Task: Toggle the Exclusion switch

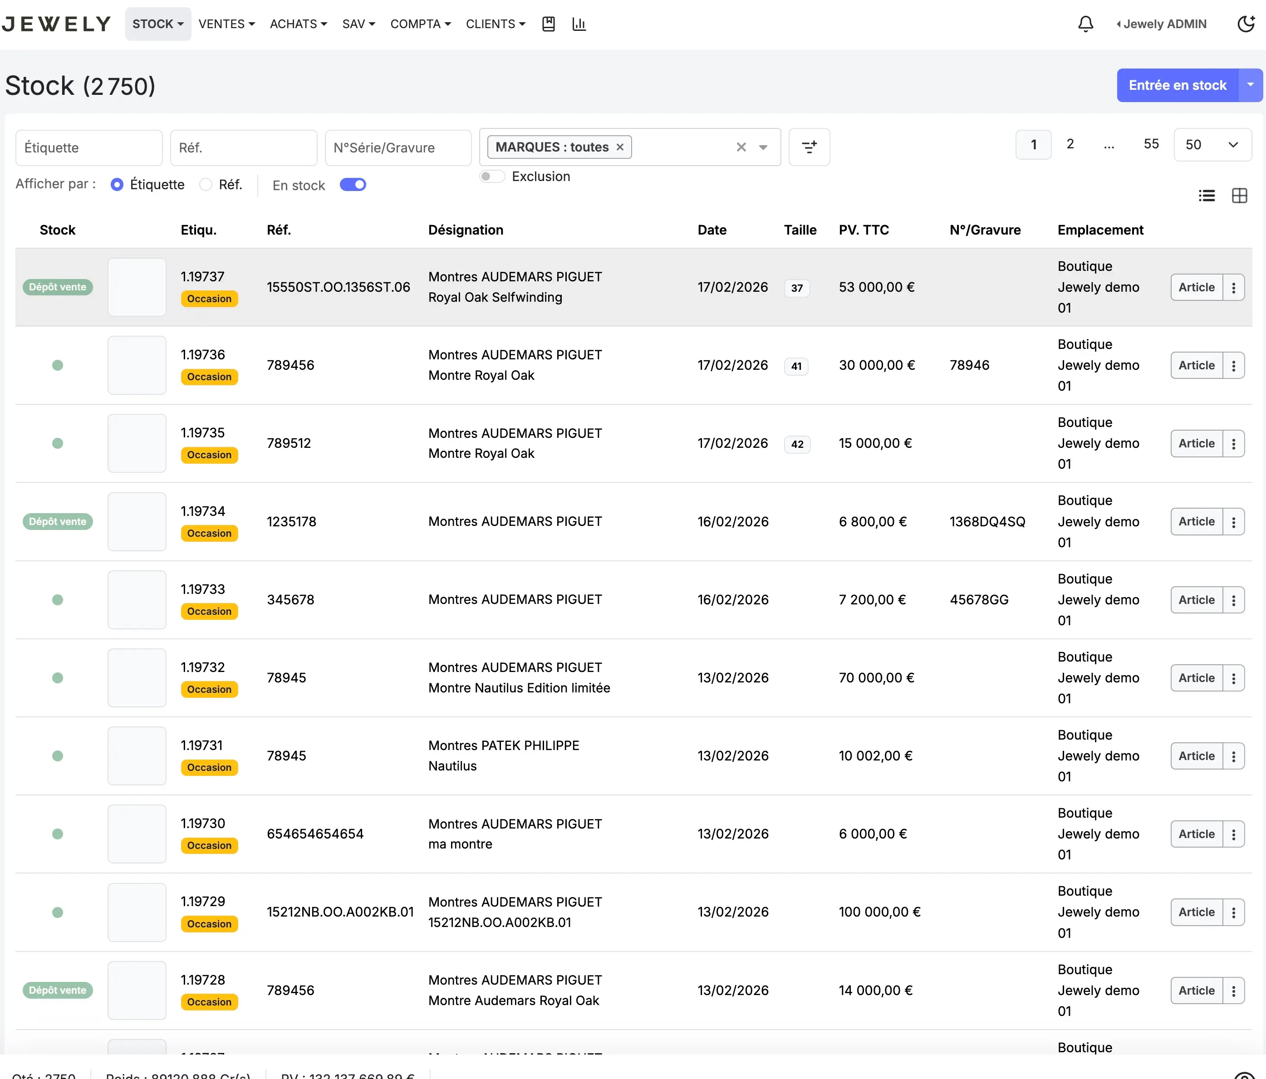Action: point(492,177)
